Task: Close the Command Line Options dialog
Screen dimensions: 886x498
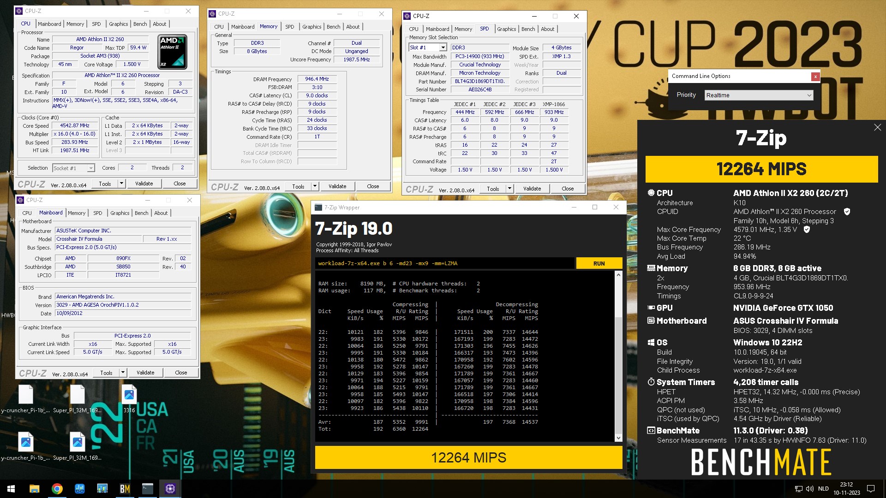Action: (x=815, y=77)
